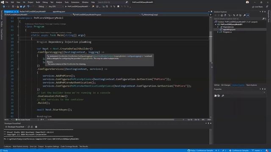Screen dimensions: 271x152
Task: Click the paste icon in Developer PowerShell toolbar
Action: [x=32, y=127]
